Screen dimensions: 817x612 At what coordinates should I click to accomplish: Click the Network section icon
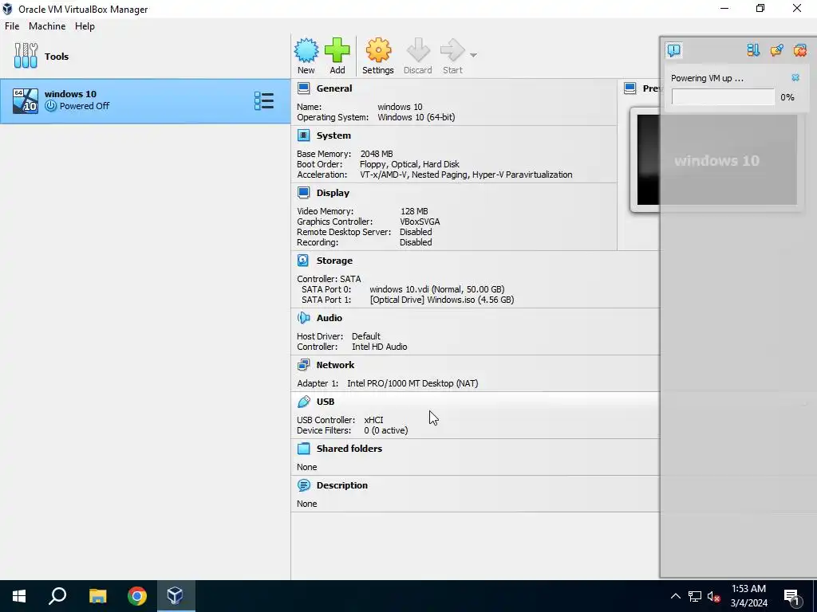303,365
